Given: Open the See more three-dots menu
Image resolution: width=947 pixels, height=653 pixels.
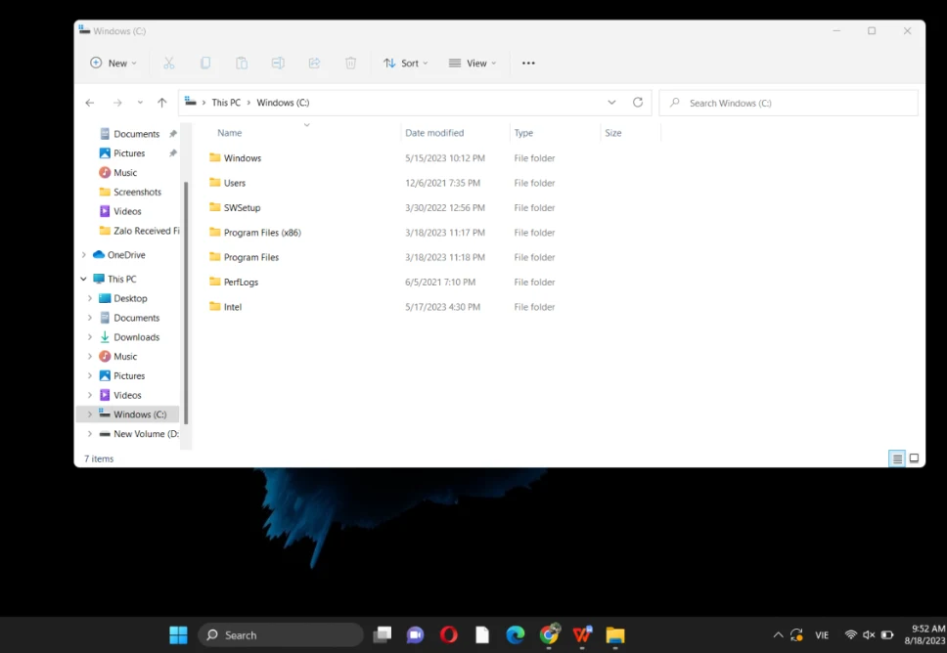Looking at the screenshot, I should click(x=528, y=63).
